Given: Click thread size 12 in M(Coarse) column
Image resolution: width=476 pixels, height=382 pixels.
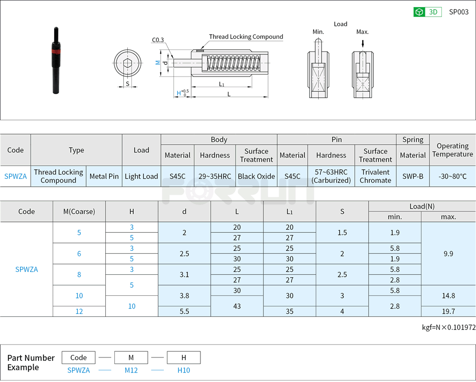Looking at the screenshot, I should coord(79,311).
